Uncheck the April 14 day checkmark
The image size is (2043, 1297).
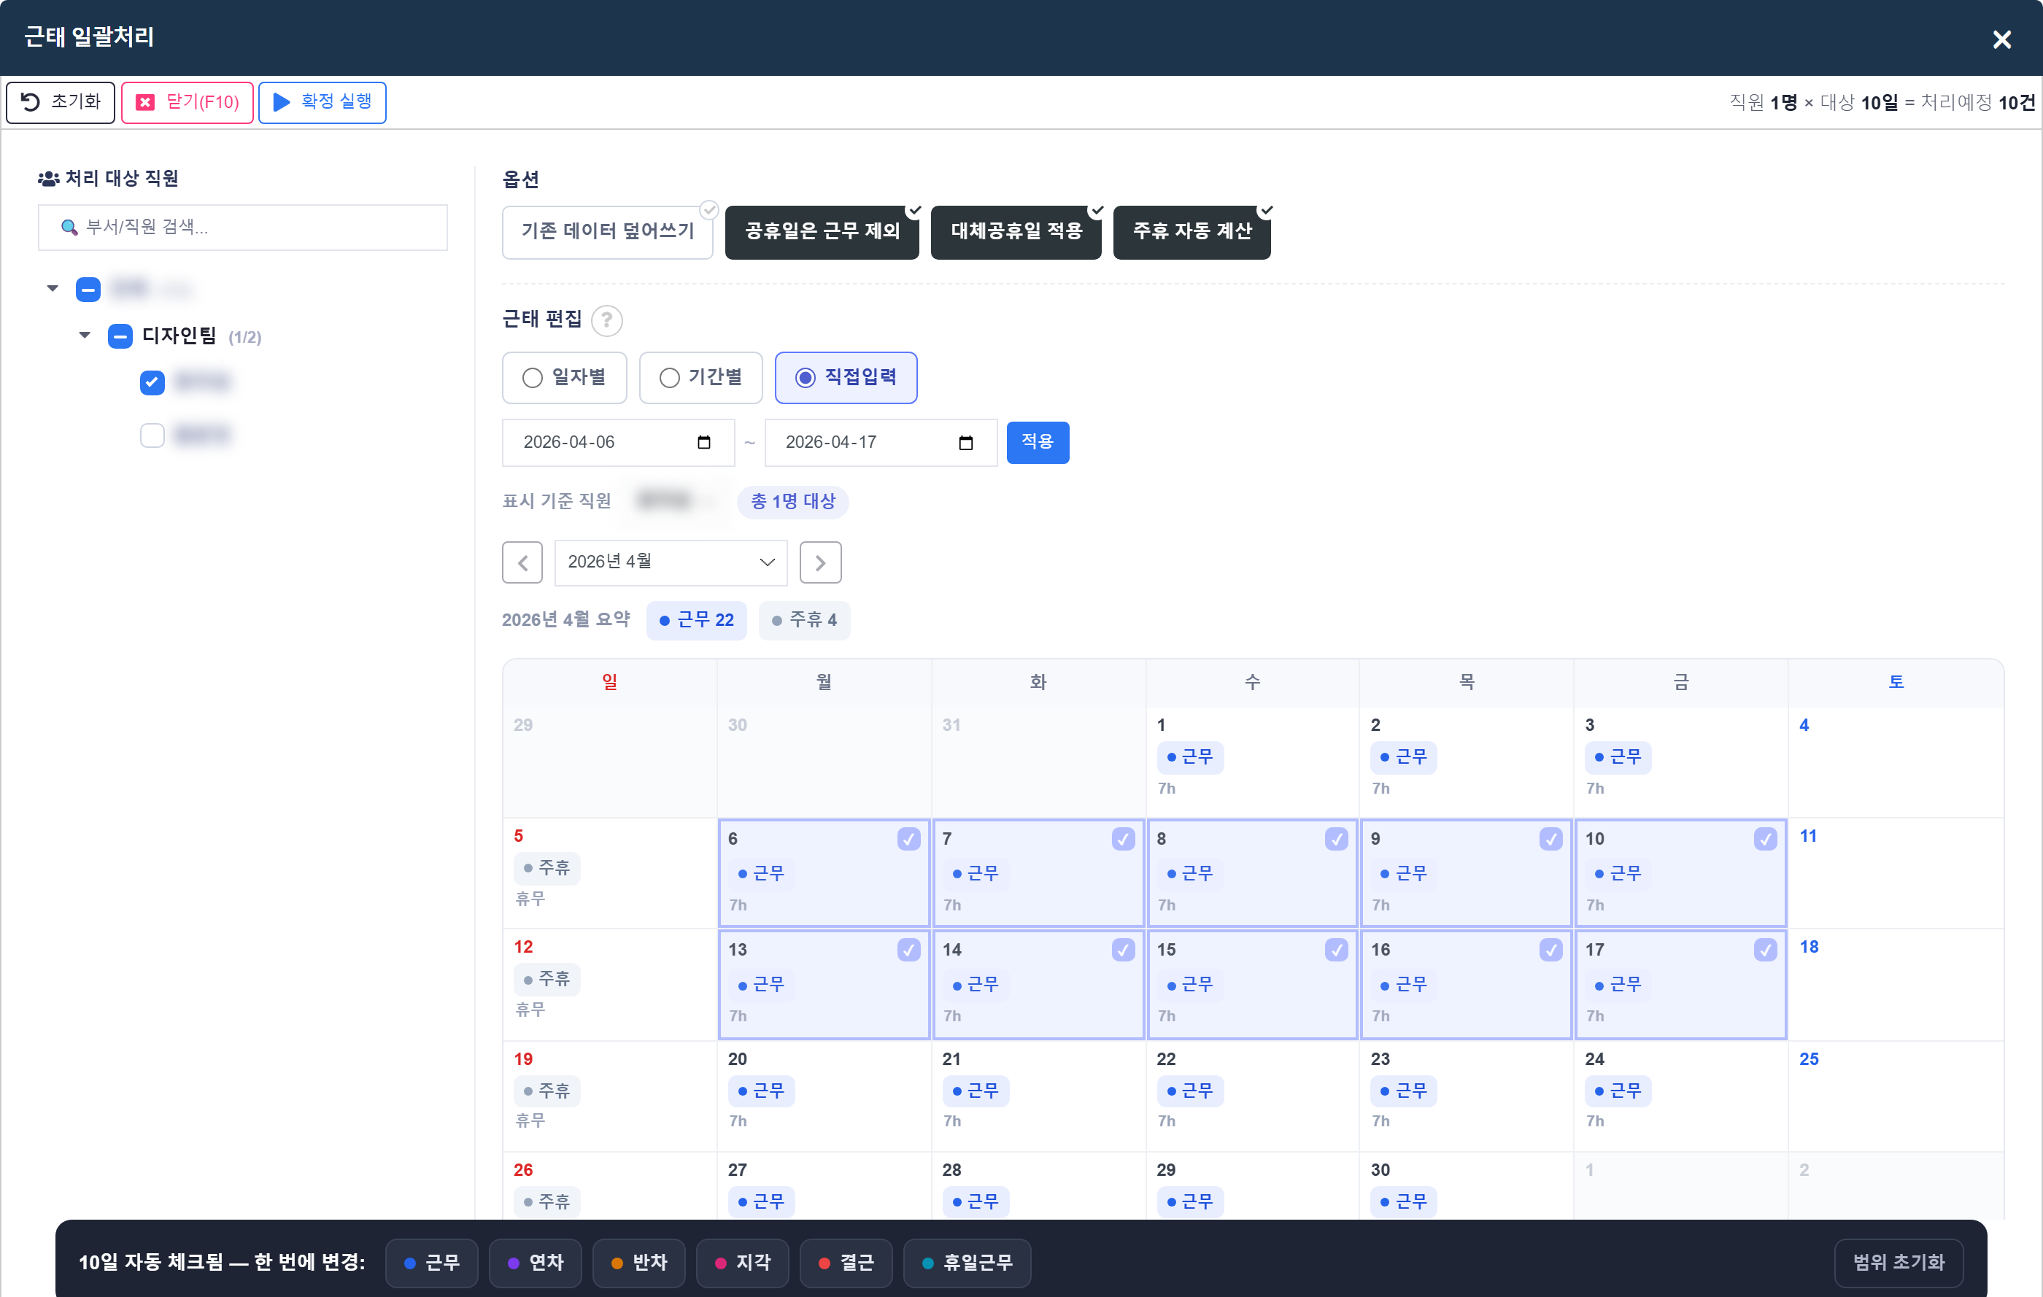[1124, 950]
